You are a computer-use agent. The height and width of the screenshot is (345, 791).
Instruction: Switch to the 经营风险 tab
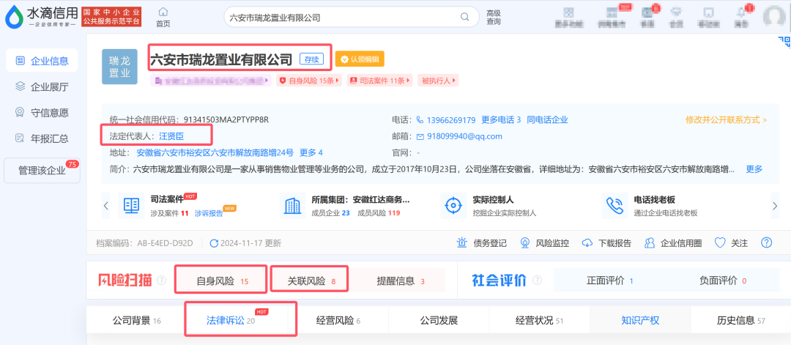coord(338,320)
